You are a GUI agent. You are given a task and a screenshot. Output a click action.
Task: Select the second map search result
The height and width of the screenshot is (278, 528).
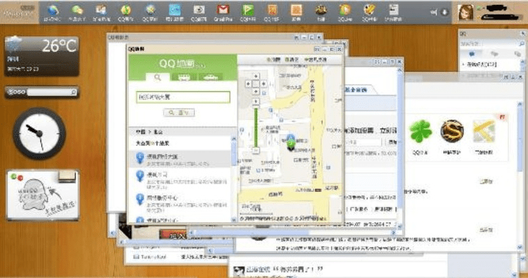[x=180, y=178]
